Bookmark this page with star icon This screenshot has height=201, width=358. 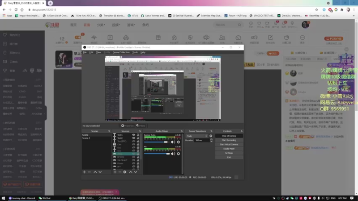(x=316, y=10)
